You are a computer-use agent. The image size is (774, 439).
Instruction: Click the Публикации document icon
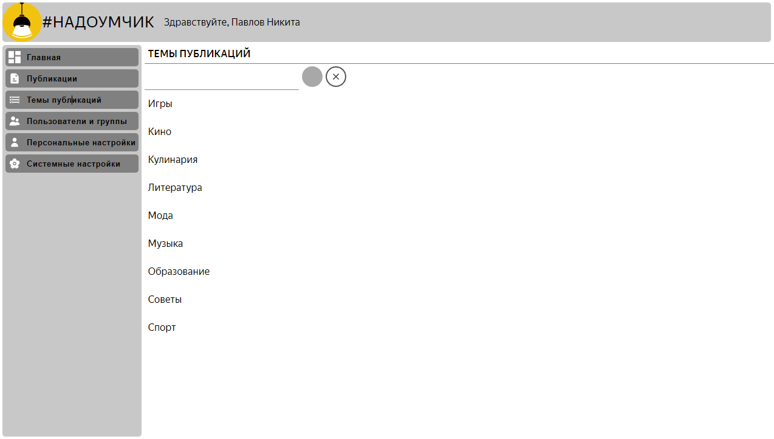pos(15,78)
